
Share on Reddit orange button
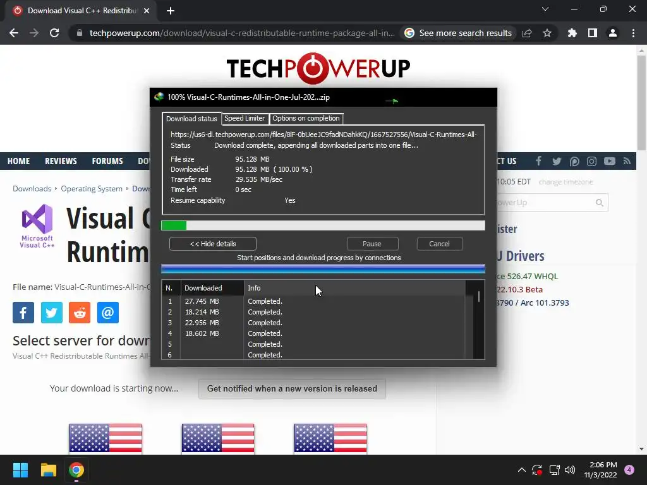coord(80,313)
